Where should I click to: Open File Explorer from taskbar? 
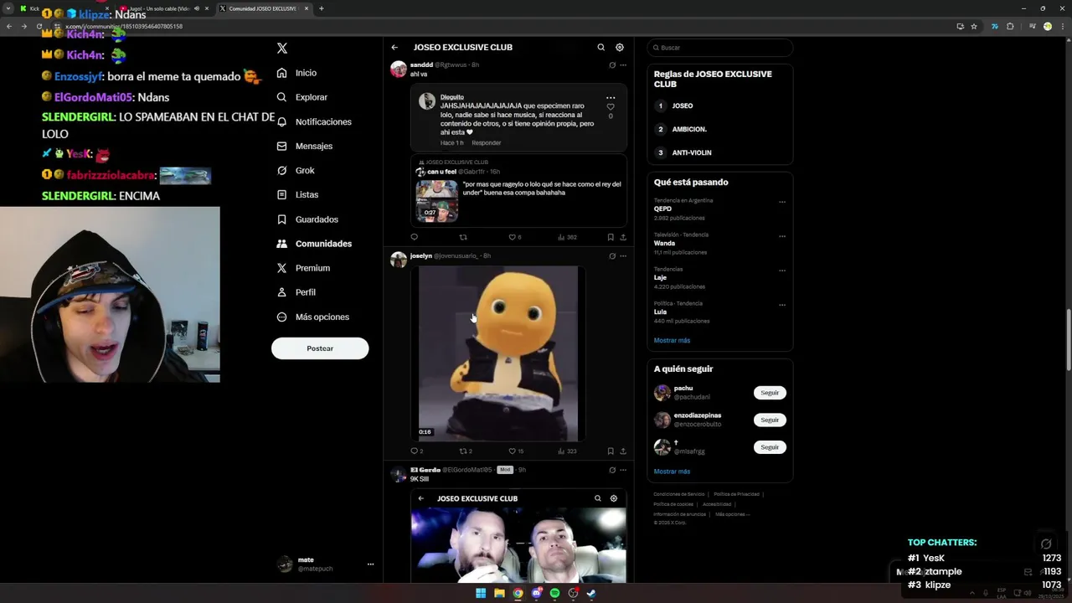tap(499, 594)
